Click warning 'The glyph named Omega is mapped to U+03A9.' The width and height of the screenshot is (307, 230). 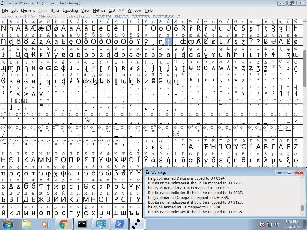point(187,198)
